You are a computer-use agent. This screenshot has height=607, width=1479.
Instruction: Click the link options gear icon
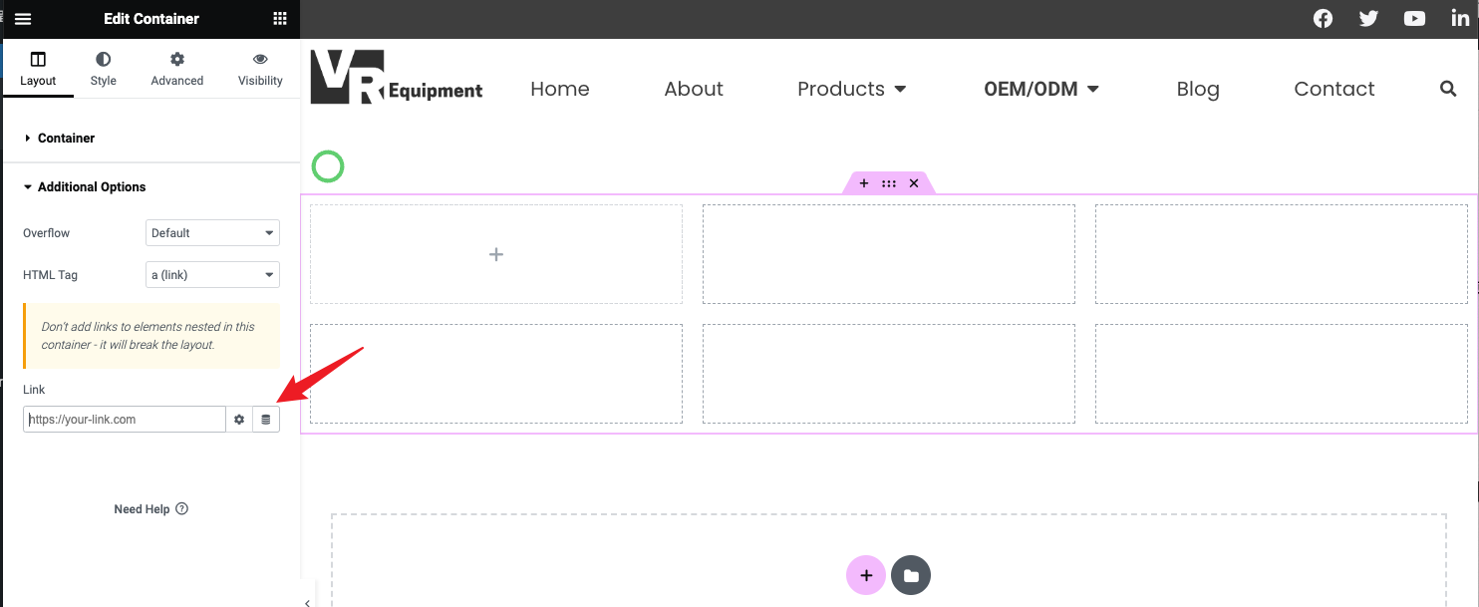(x=239, y=420)
